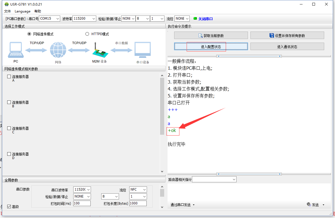Viewport: 335px width, 218px height.
Task: Click the 进入通讯状态 button
Action: coord(287,46)
